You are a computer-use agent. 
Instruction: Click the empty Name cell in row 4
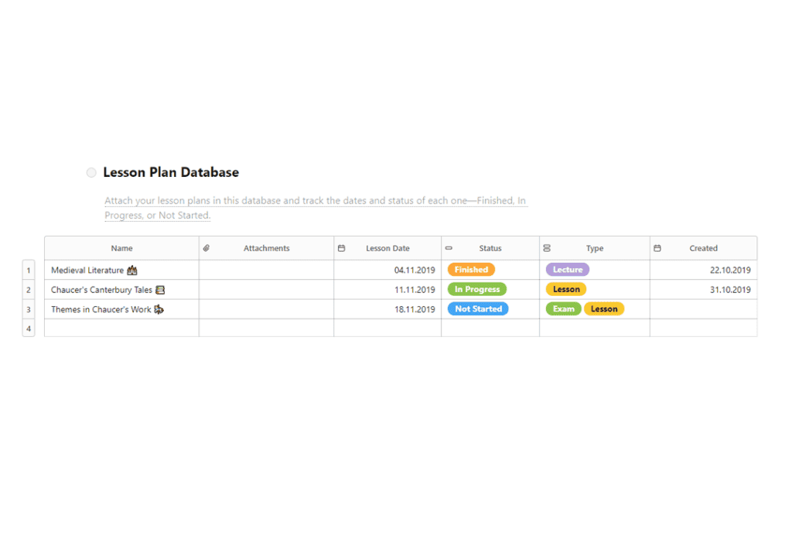pos(121,328)
